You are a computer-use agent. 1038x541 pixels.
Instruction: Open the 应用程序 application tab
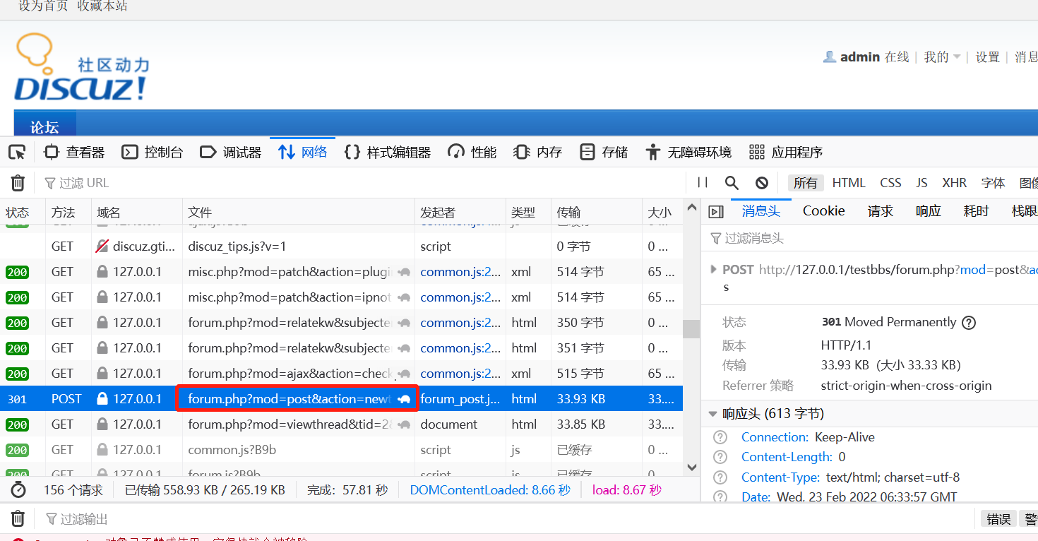point(786,152)
